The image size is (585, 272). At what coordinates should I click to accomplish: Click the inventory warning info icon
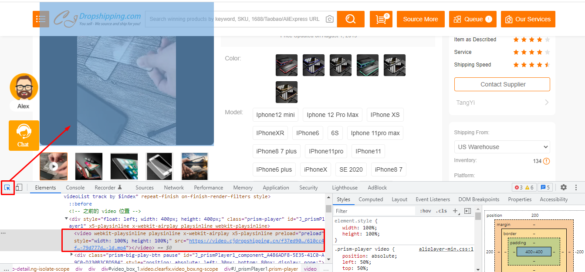click(x=547, y=161)
